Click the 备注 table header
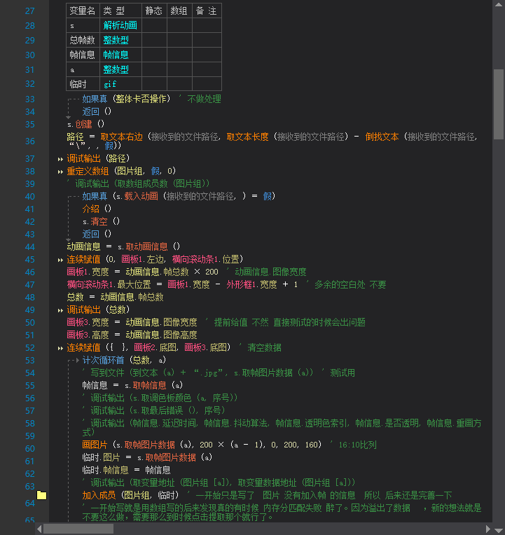Image resolution: width=505 pixels, height=535 pixels. [x=207, y=11]
